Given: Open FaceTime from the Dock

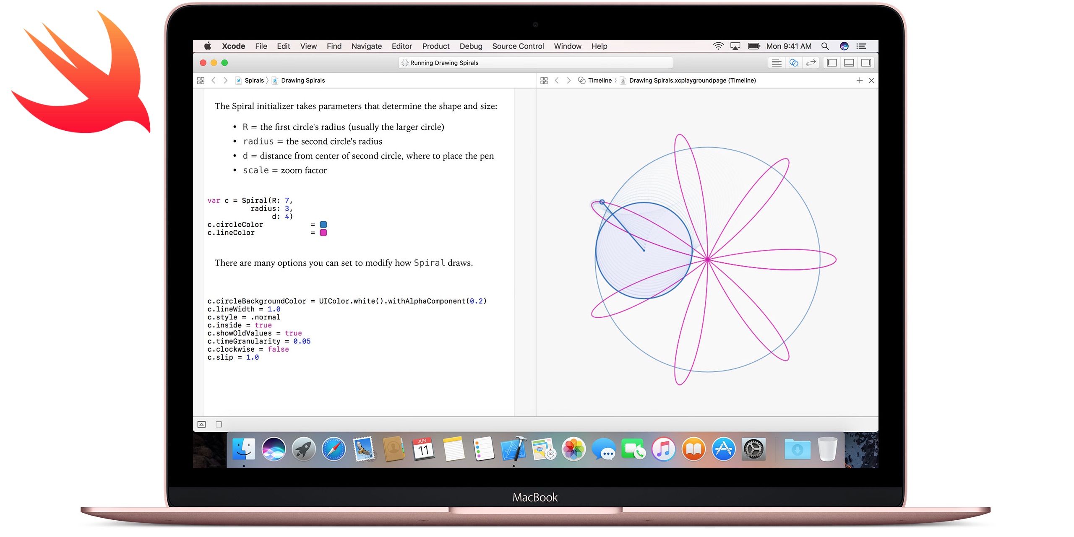Looking at the screenshot, I should click(633, 449).
